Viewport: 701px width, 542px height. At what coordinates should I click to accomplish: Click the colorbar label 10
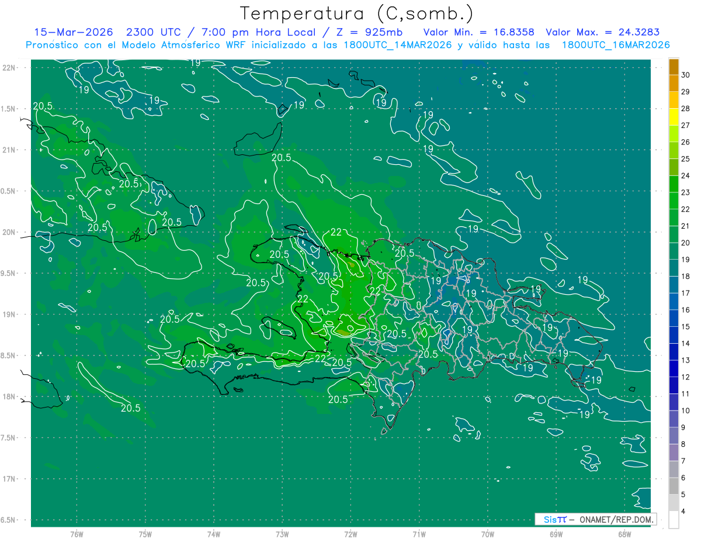685,410
